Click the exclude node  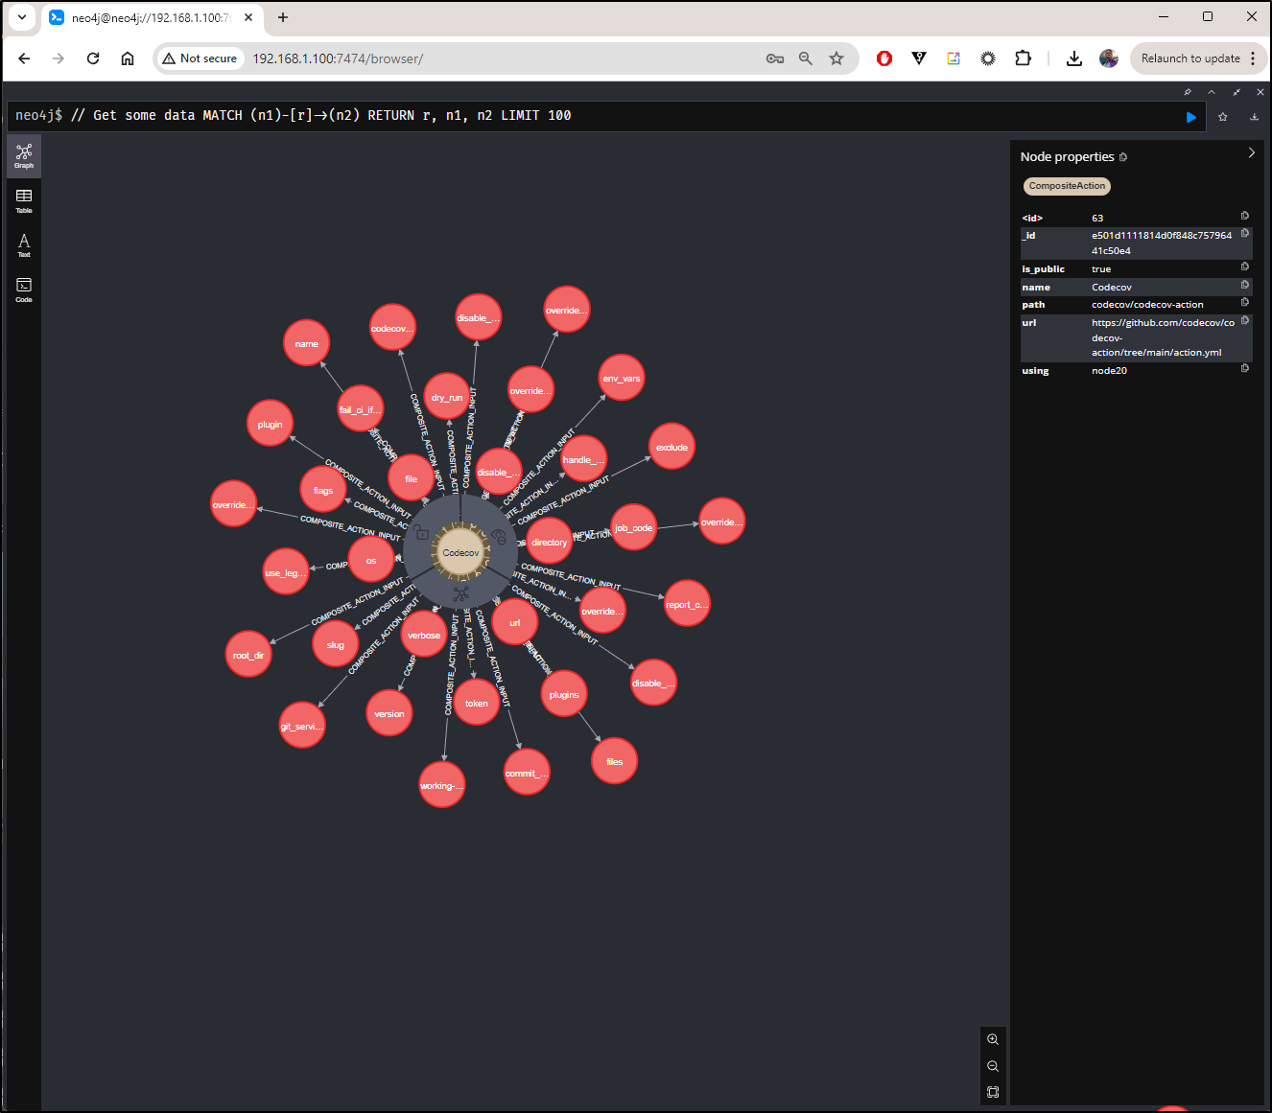point(671,447)
